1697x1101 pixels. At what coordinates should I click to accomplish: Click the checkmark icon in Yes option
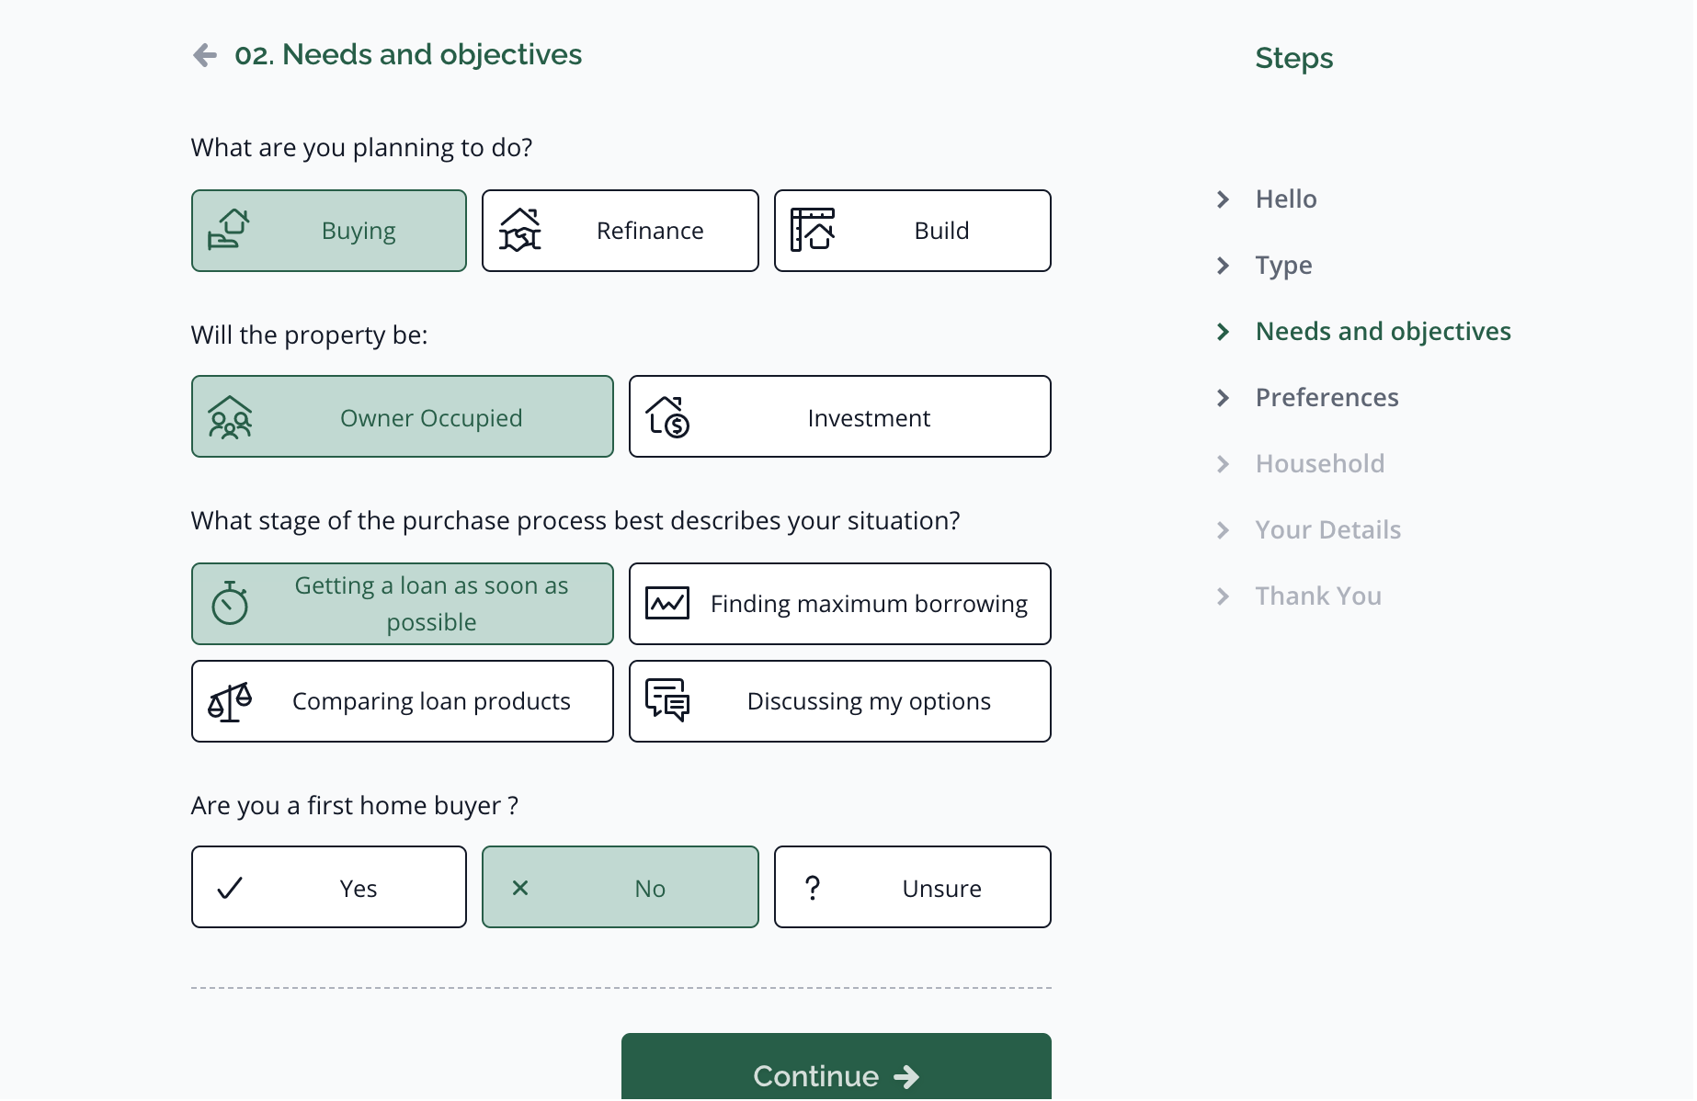click(x=230, y=888)
